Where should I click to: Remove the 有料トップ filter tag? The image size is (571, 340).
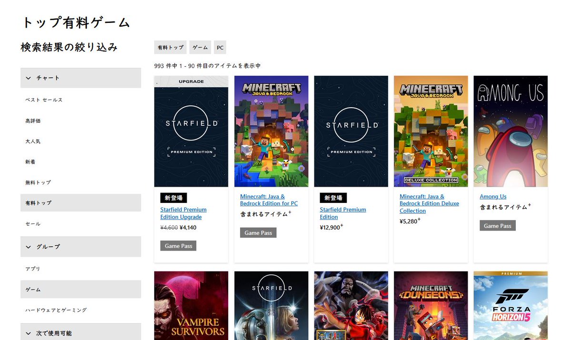point(170,47)
